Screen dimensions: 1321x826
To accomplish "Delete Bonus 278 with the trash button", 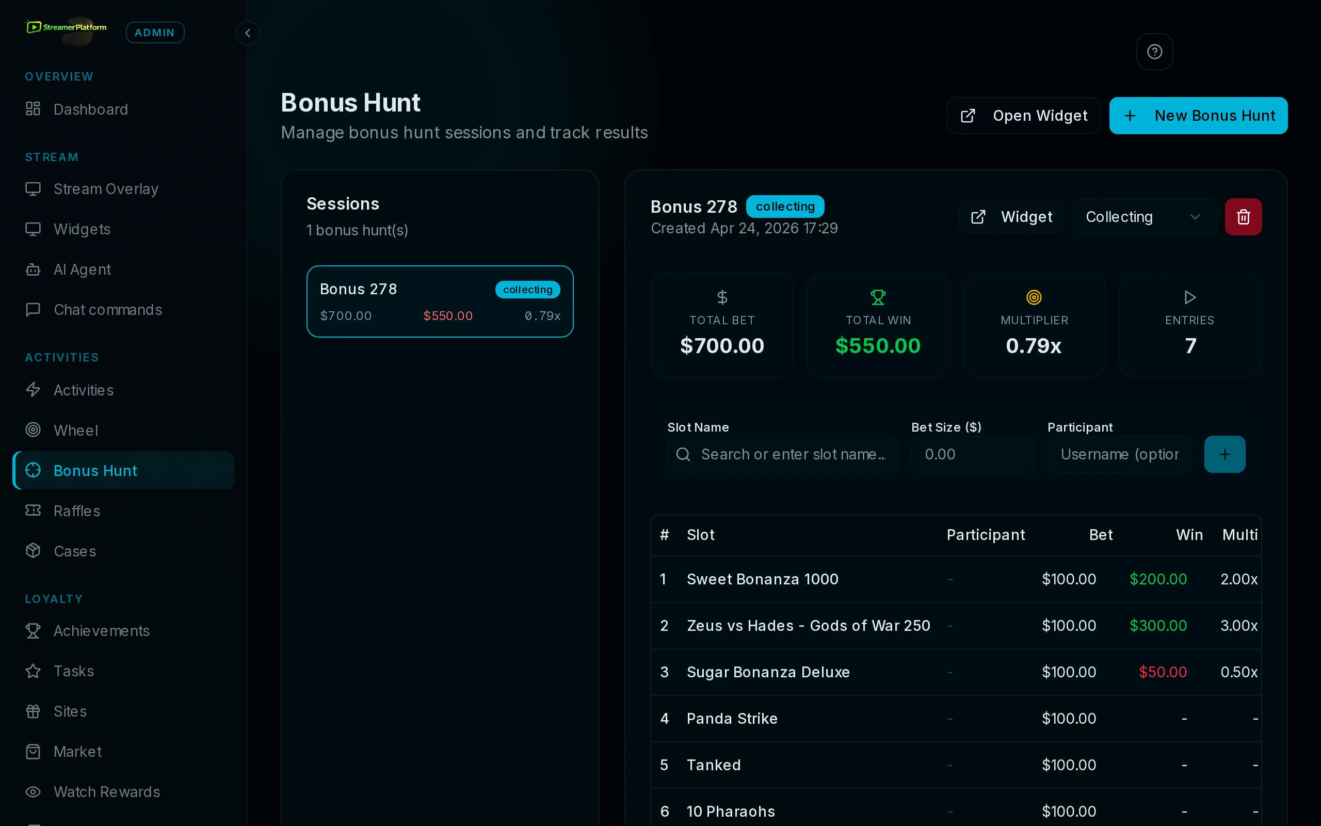I will pos(1243,217).
